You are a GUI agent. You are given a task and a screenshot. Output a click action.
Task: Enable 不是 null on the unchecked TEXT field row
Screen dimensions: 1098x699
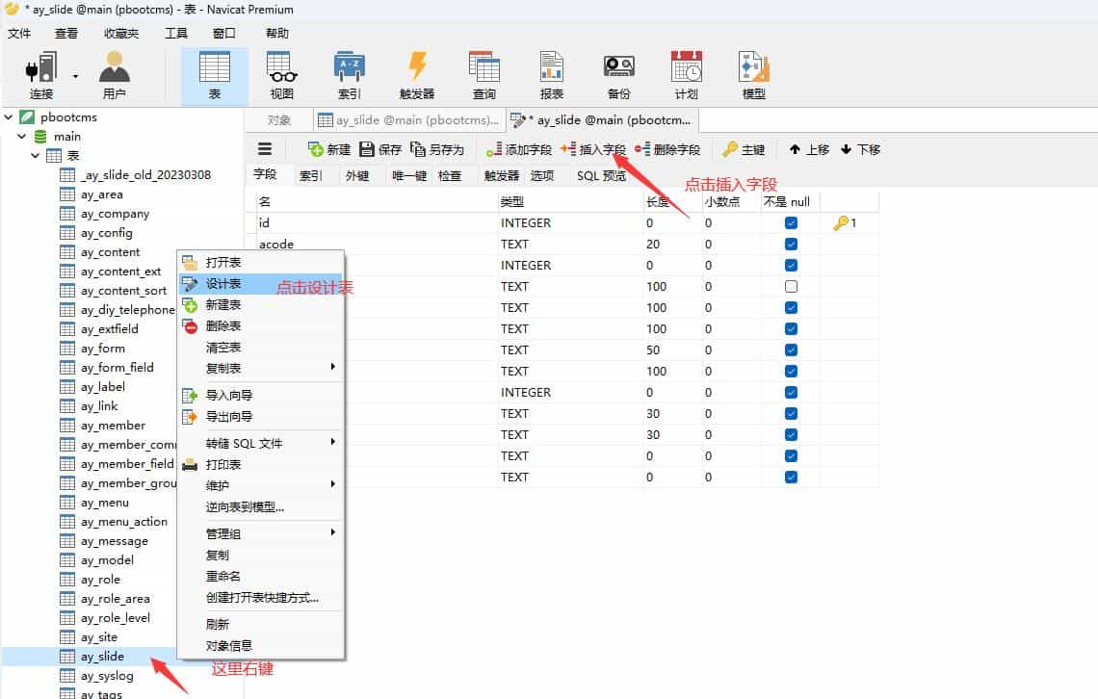(x=791, y=286)
